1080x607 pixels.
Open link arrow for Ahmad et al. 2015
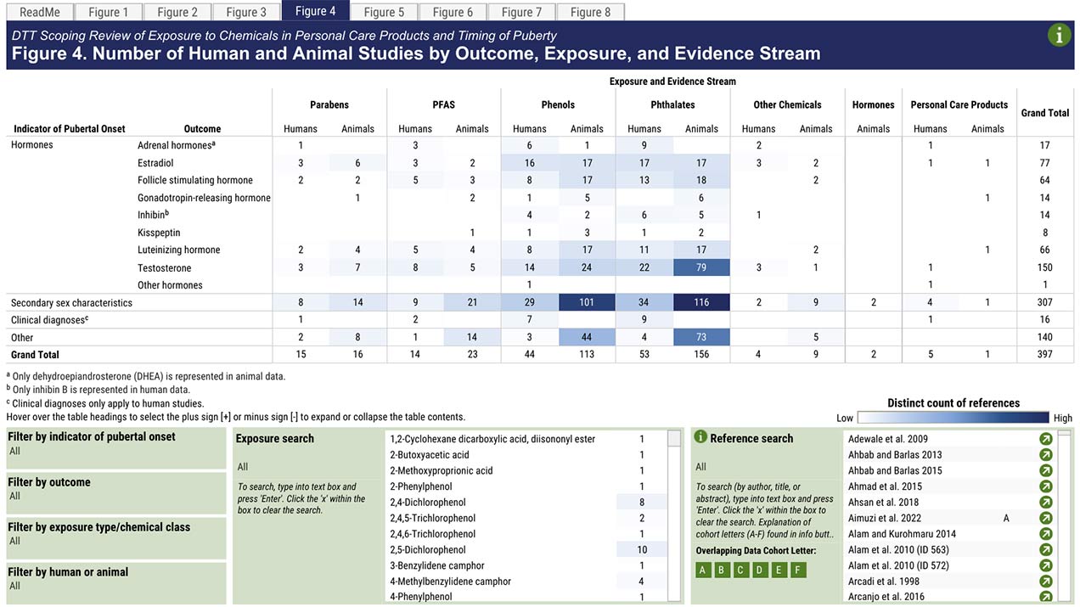point(1045,486)
